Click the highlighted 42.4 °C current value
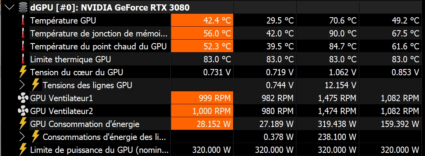The width and height of the screenshot is (425, 156). point(202,20)
